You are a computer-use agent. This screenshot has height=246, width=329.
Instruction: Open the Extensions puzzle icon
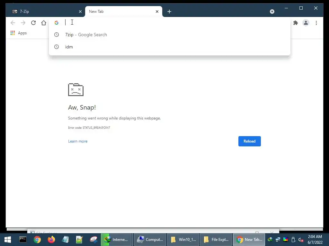[296, 23]
